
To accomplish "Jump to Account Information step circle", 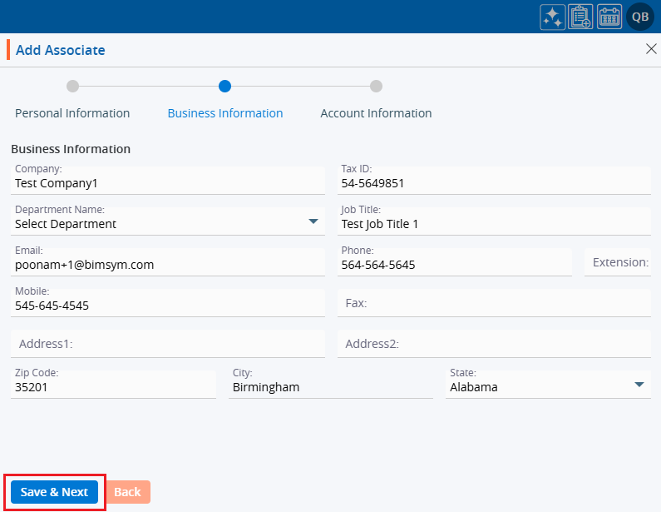I will click(376, 86).
